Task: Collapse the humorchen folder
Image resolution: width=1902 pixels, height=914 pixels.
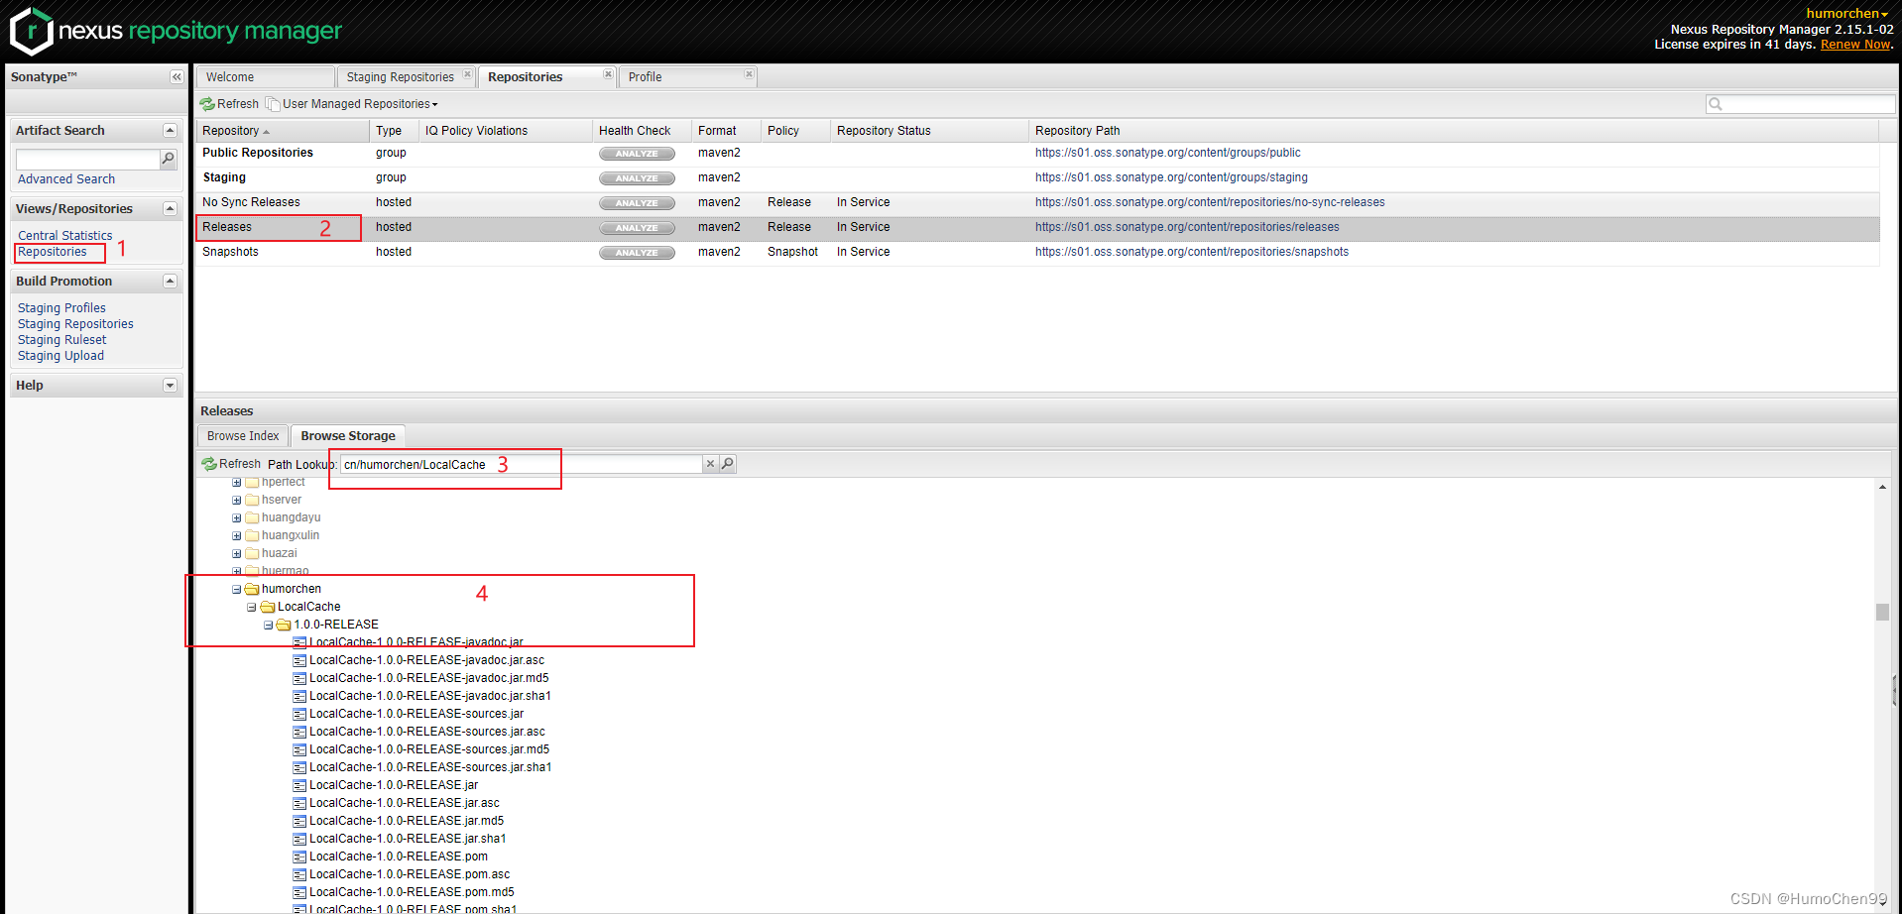Action: pyautogui.click(x=237, y=590)
